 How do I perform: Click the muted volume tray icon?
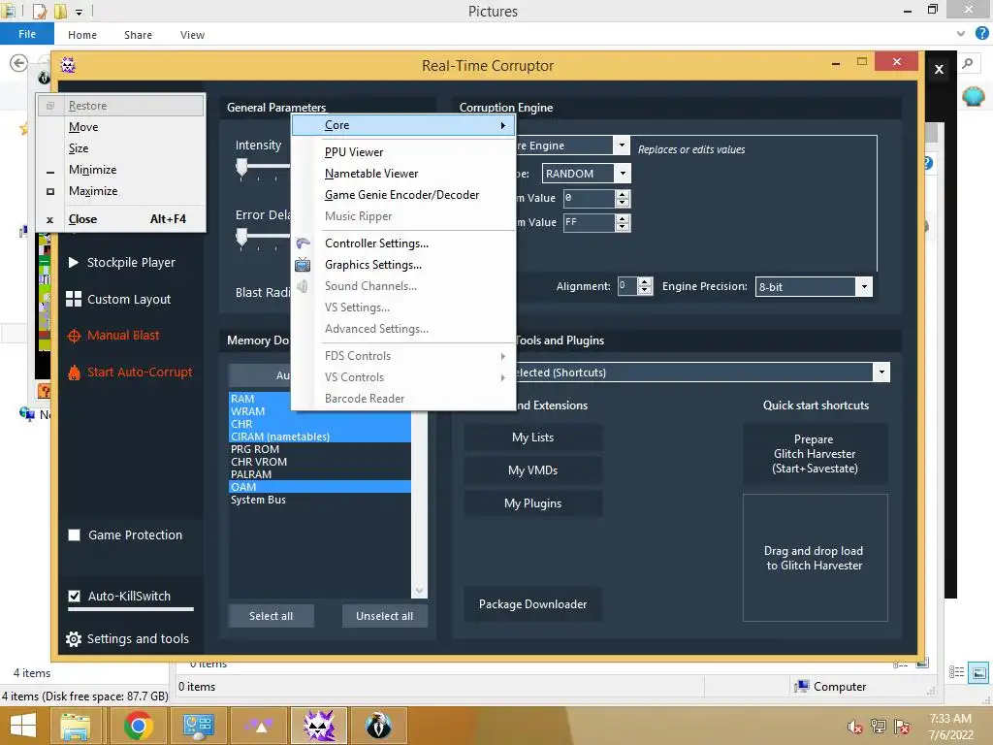pos(855,726)
